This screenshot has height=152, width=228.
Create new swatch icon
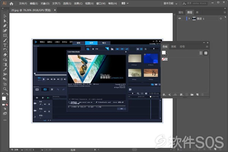[197, 94]
